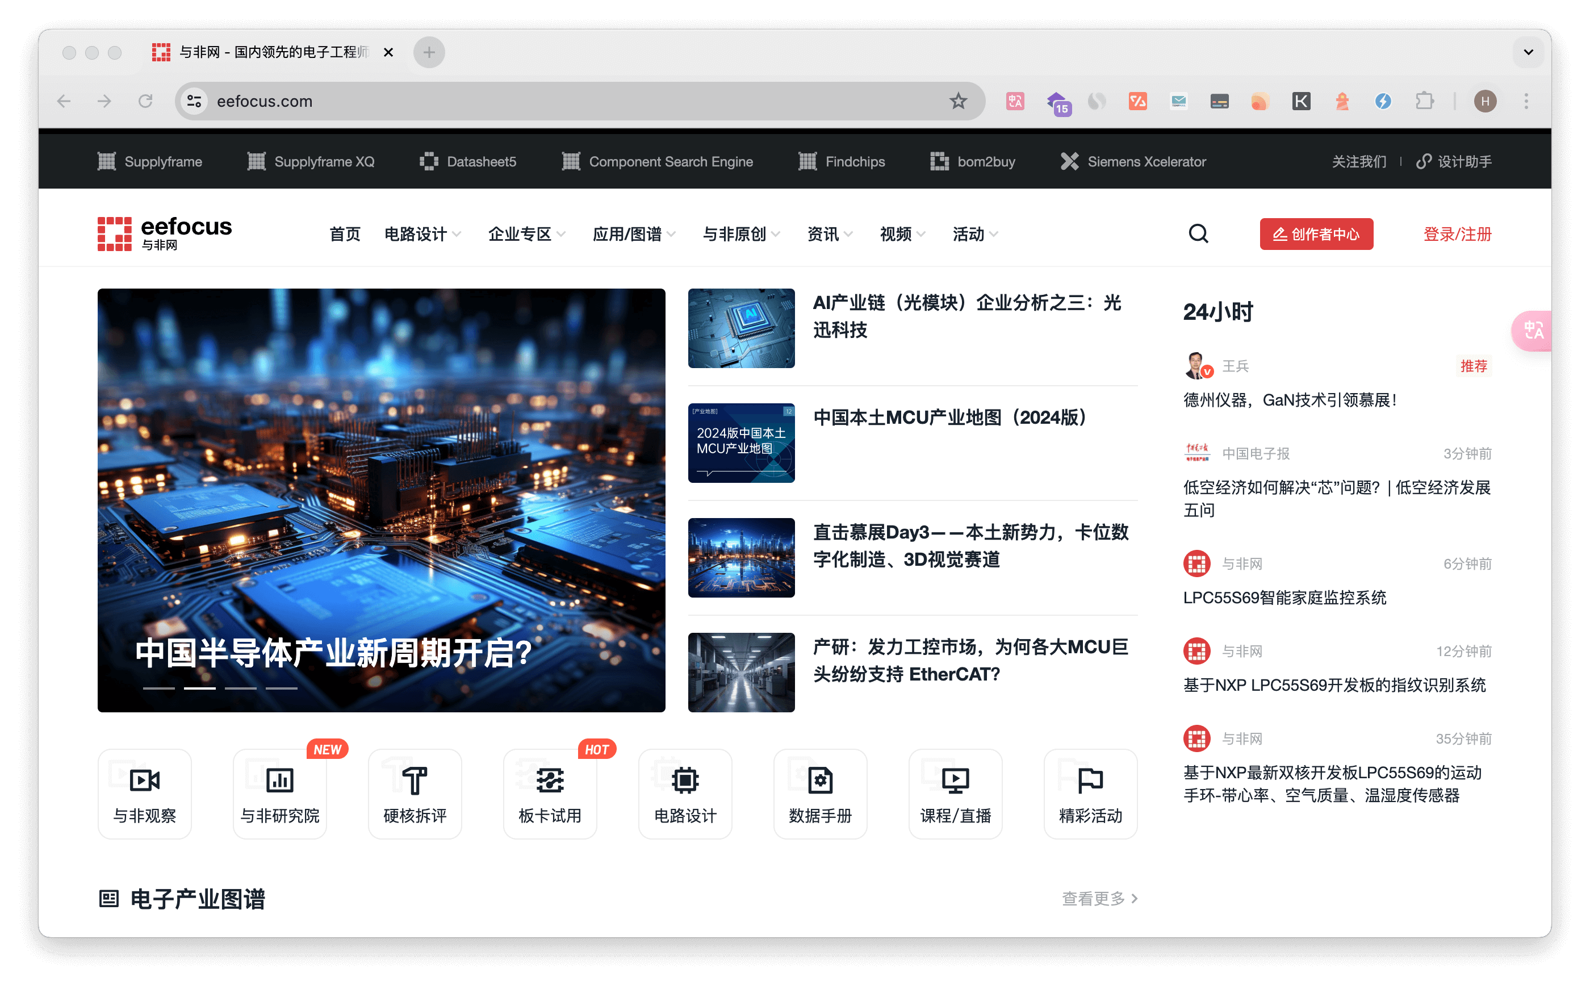Click the 创作者中心 button

(1316, 234)
